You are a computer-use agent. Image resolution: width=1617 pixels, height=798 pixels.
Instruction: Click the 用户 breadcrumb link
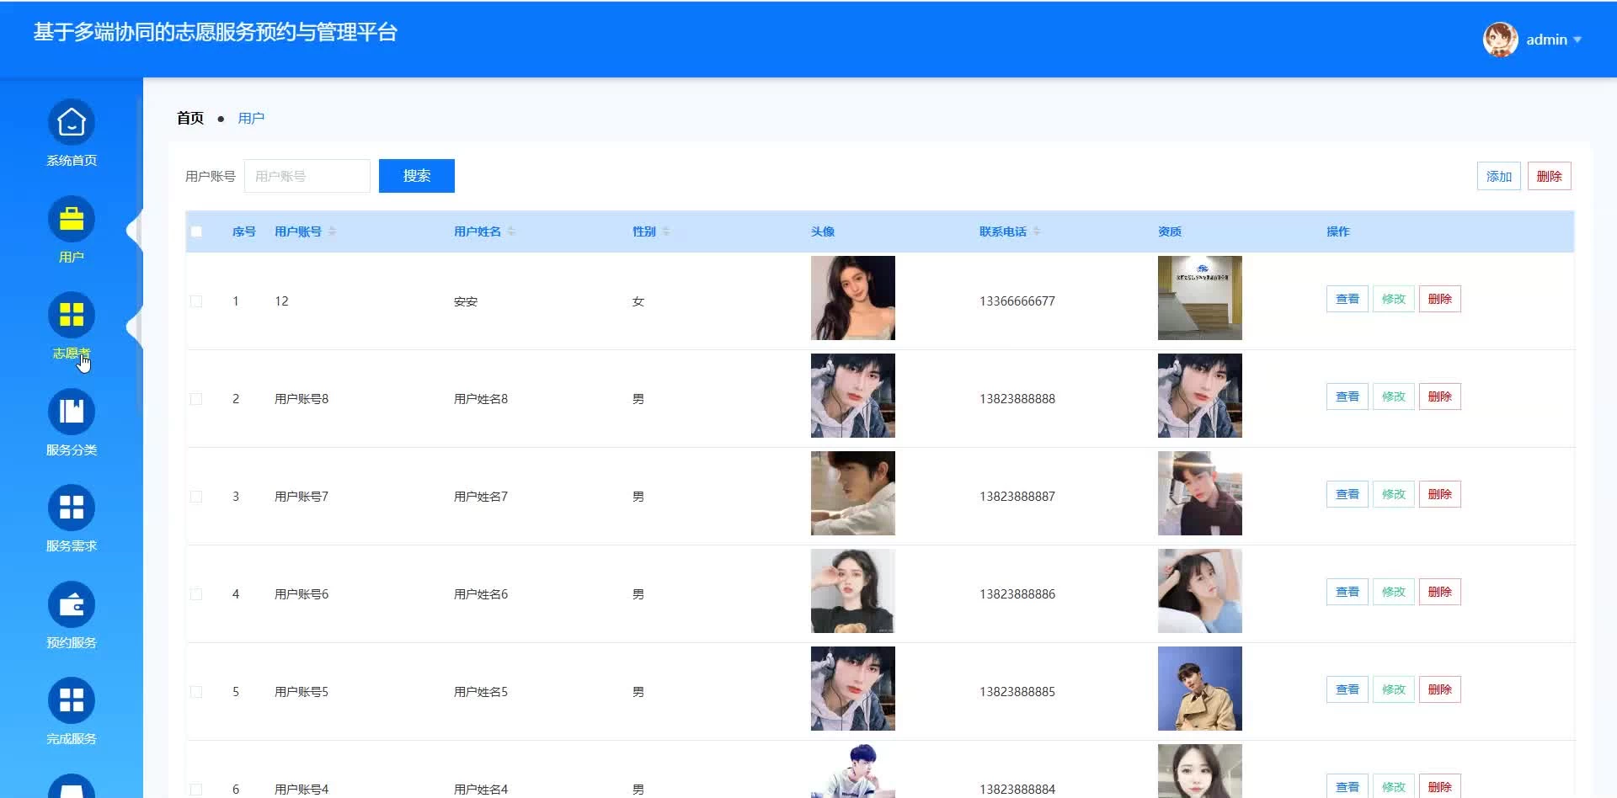click(x=251, y=118)
